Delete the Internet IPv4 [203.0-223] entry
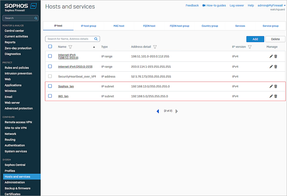Viewport: 287px width, 196px height. (276, 67)
